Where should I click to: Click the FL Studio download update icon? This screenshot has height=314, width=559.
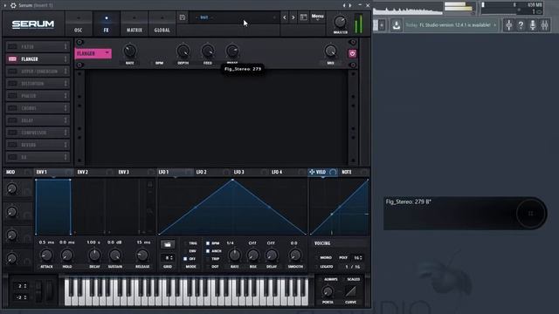coord(396,25)
